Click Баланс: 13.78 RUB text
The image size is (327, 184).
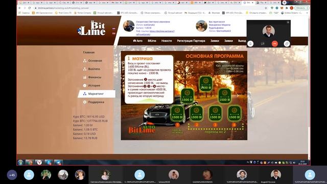85,138
